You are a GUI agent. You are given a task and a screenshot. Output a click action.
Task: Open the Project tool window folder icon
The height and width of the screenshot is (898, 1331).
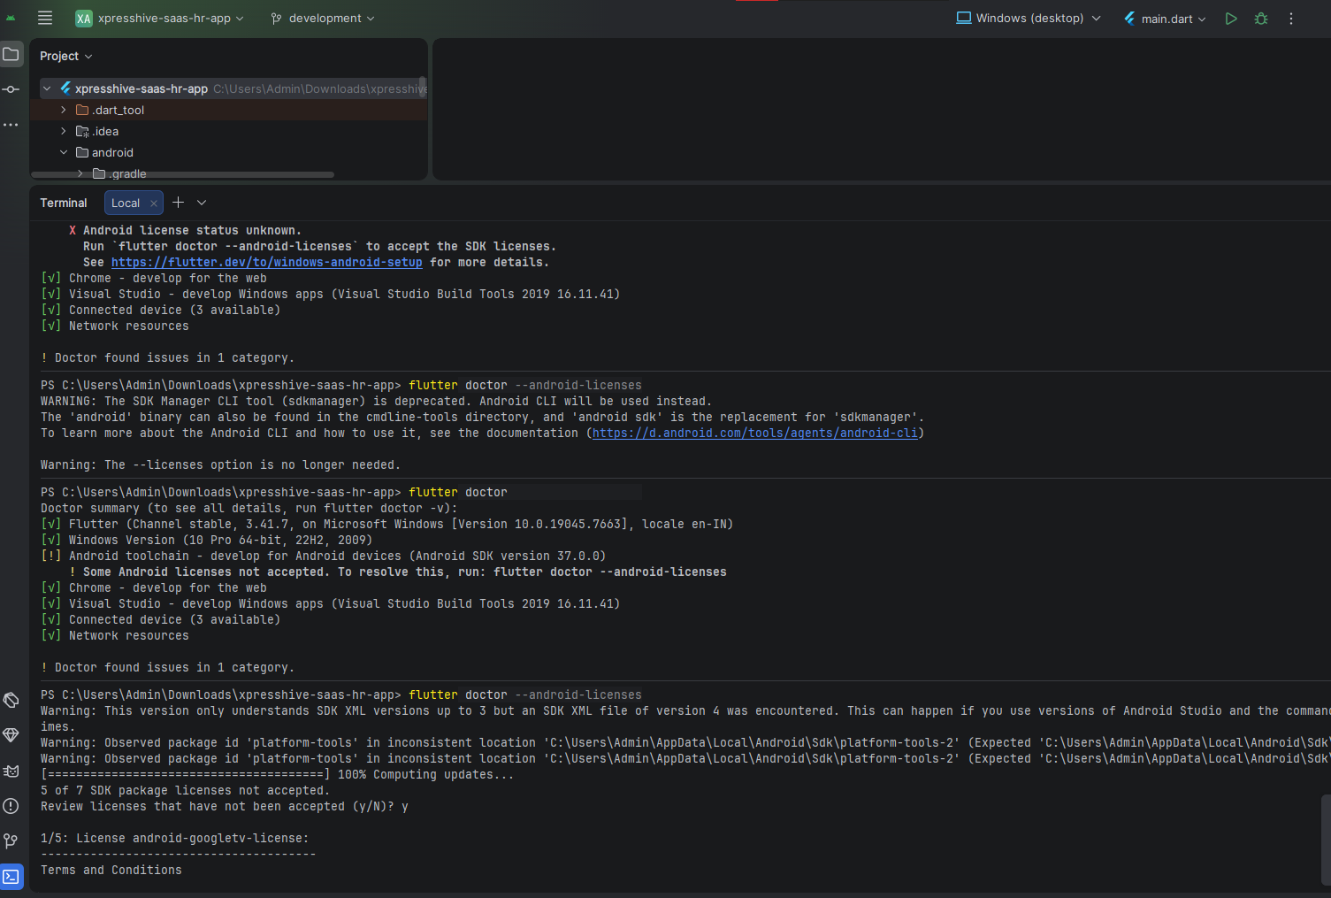[11, 55]
